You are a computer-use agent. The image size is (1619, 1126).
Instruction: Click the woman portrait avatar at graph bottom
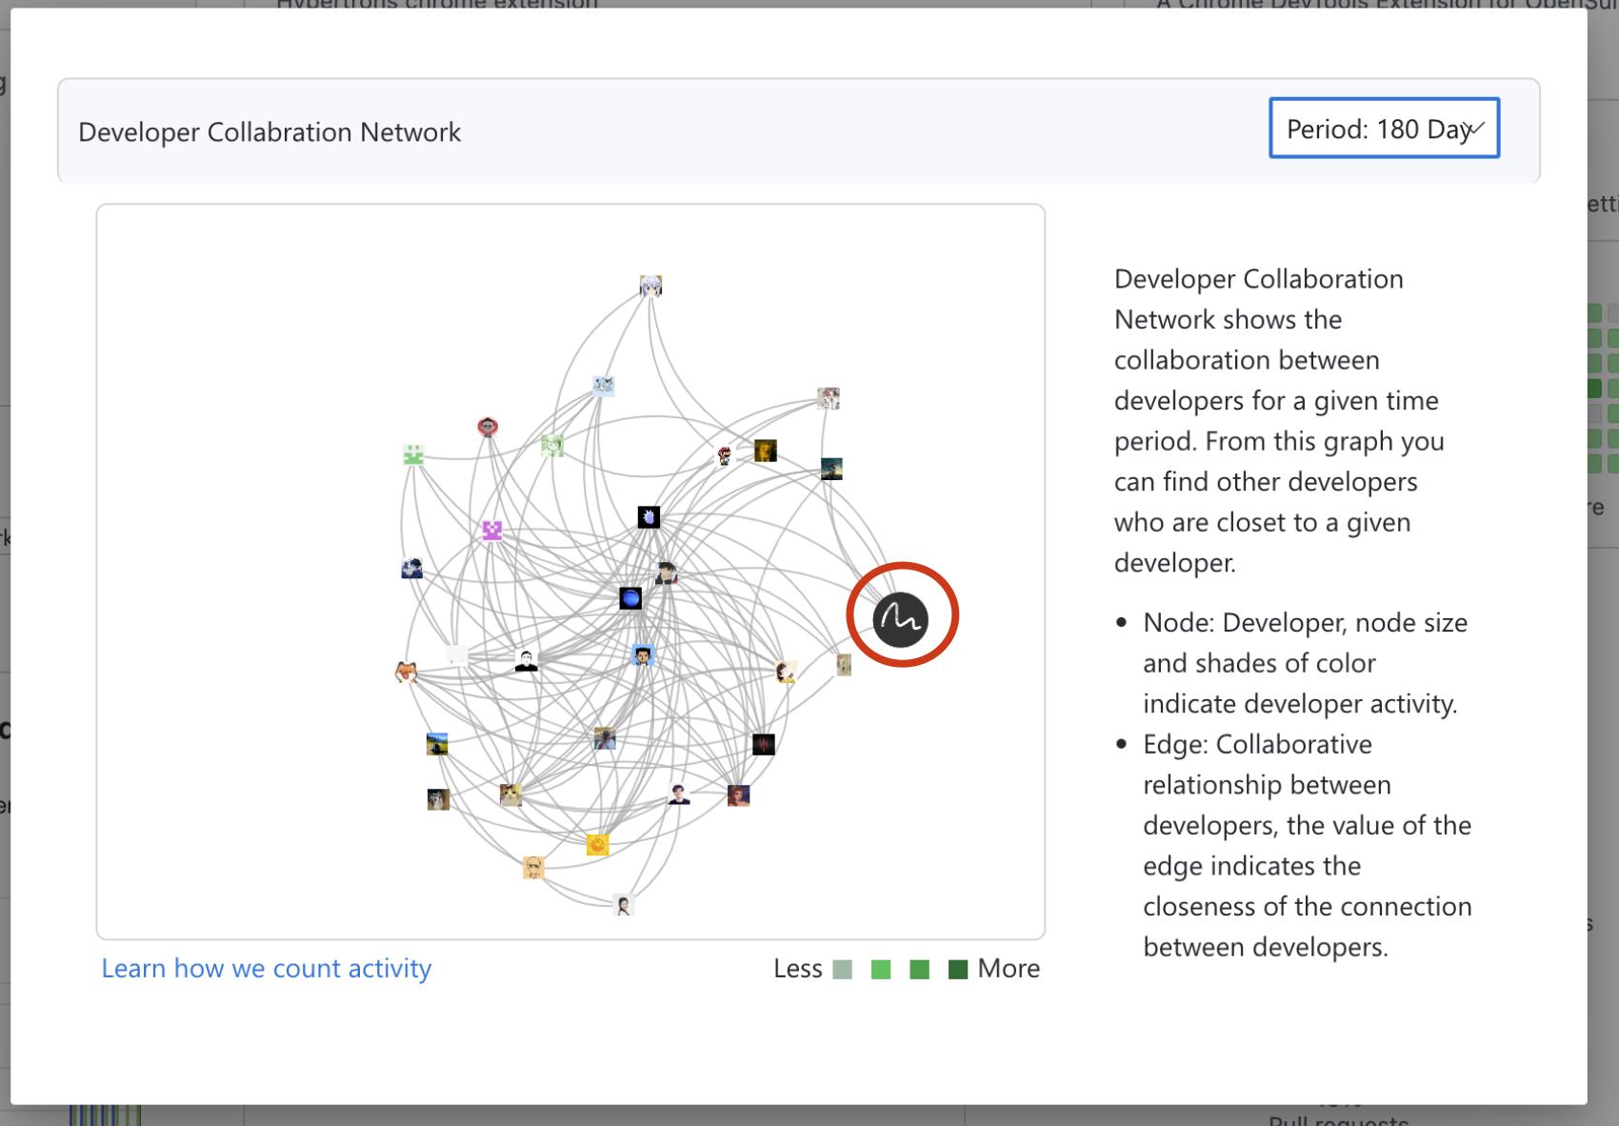(624, 905)
